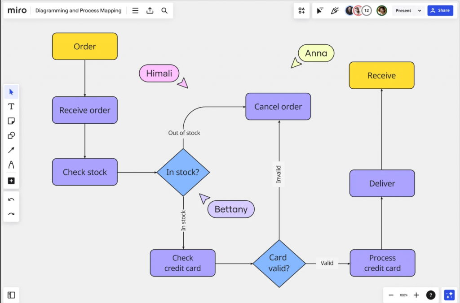Screen dimensions: 460x303
Task: Open the board actions hamburger menu
Action: coord(135,10)
